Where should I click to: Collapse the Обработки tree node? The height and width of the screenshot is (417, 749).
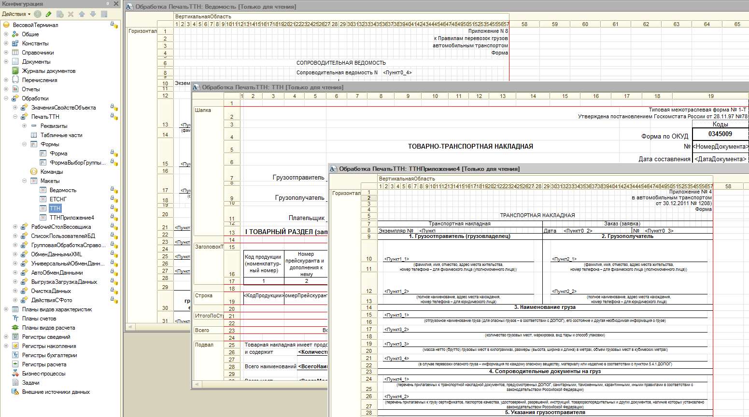click(x=6, y=98)
